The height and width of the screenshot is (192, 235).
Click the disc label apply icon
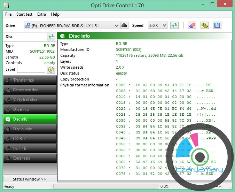click(x=51, y=69)
